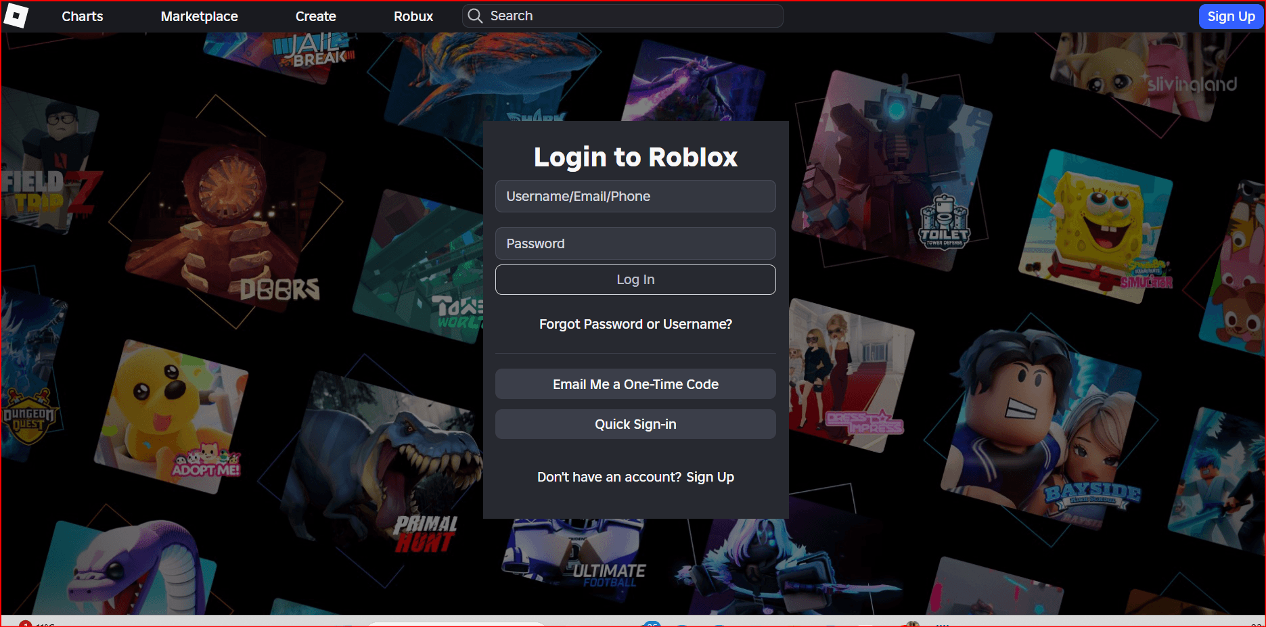Focus the Search text box
The height and width of the screenshot is (627, 1266).
tap(633, 16)
